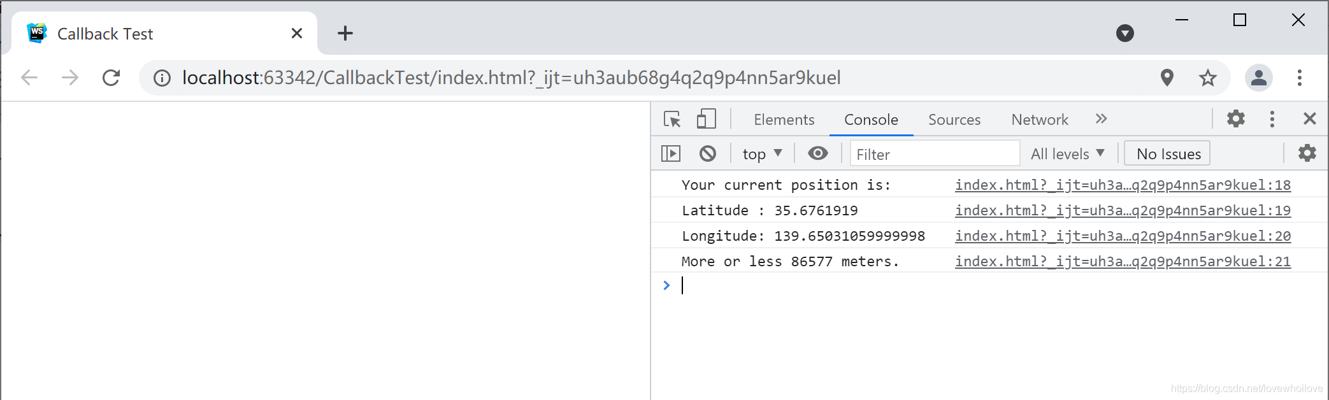Screen dimensions: 1329x400
Task: Open the tab search dropdown circle
Action: [1125, 33]
